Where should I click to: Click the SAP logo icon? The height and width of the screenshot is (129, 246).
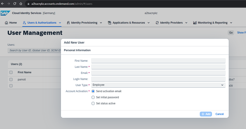pyautogui.click(x=5, y=13)
